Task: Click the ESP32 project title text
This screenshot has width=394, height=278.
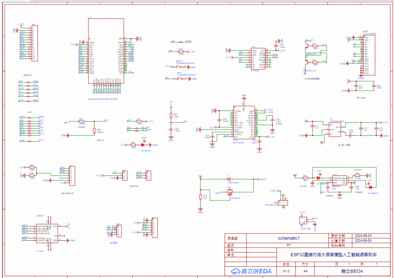Action: point(333,254)
